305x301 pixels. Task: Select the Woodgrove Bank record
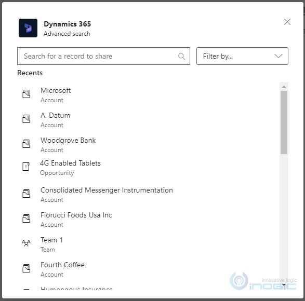[x=149, y=145]
